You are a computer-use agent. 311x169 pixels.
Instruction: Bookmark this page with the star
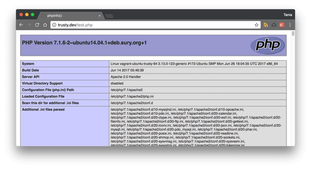pos(256,25)
